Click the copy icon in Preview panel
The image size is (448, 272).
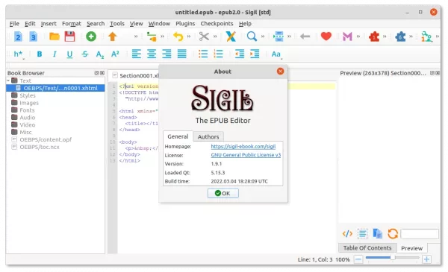(x=377, y=234)
